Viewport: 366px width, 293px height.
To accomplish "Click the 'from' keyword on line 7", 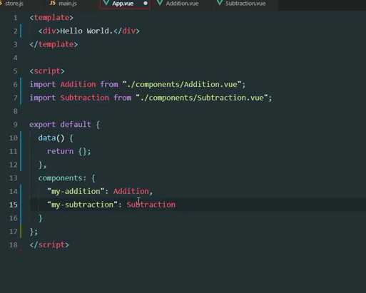I will pyautogui.click(x=123, y=98).
